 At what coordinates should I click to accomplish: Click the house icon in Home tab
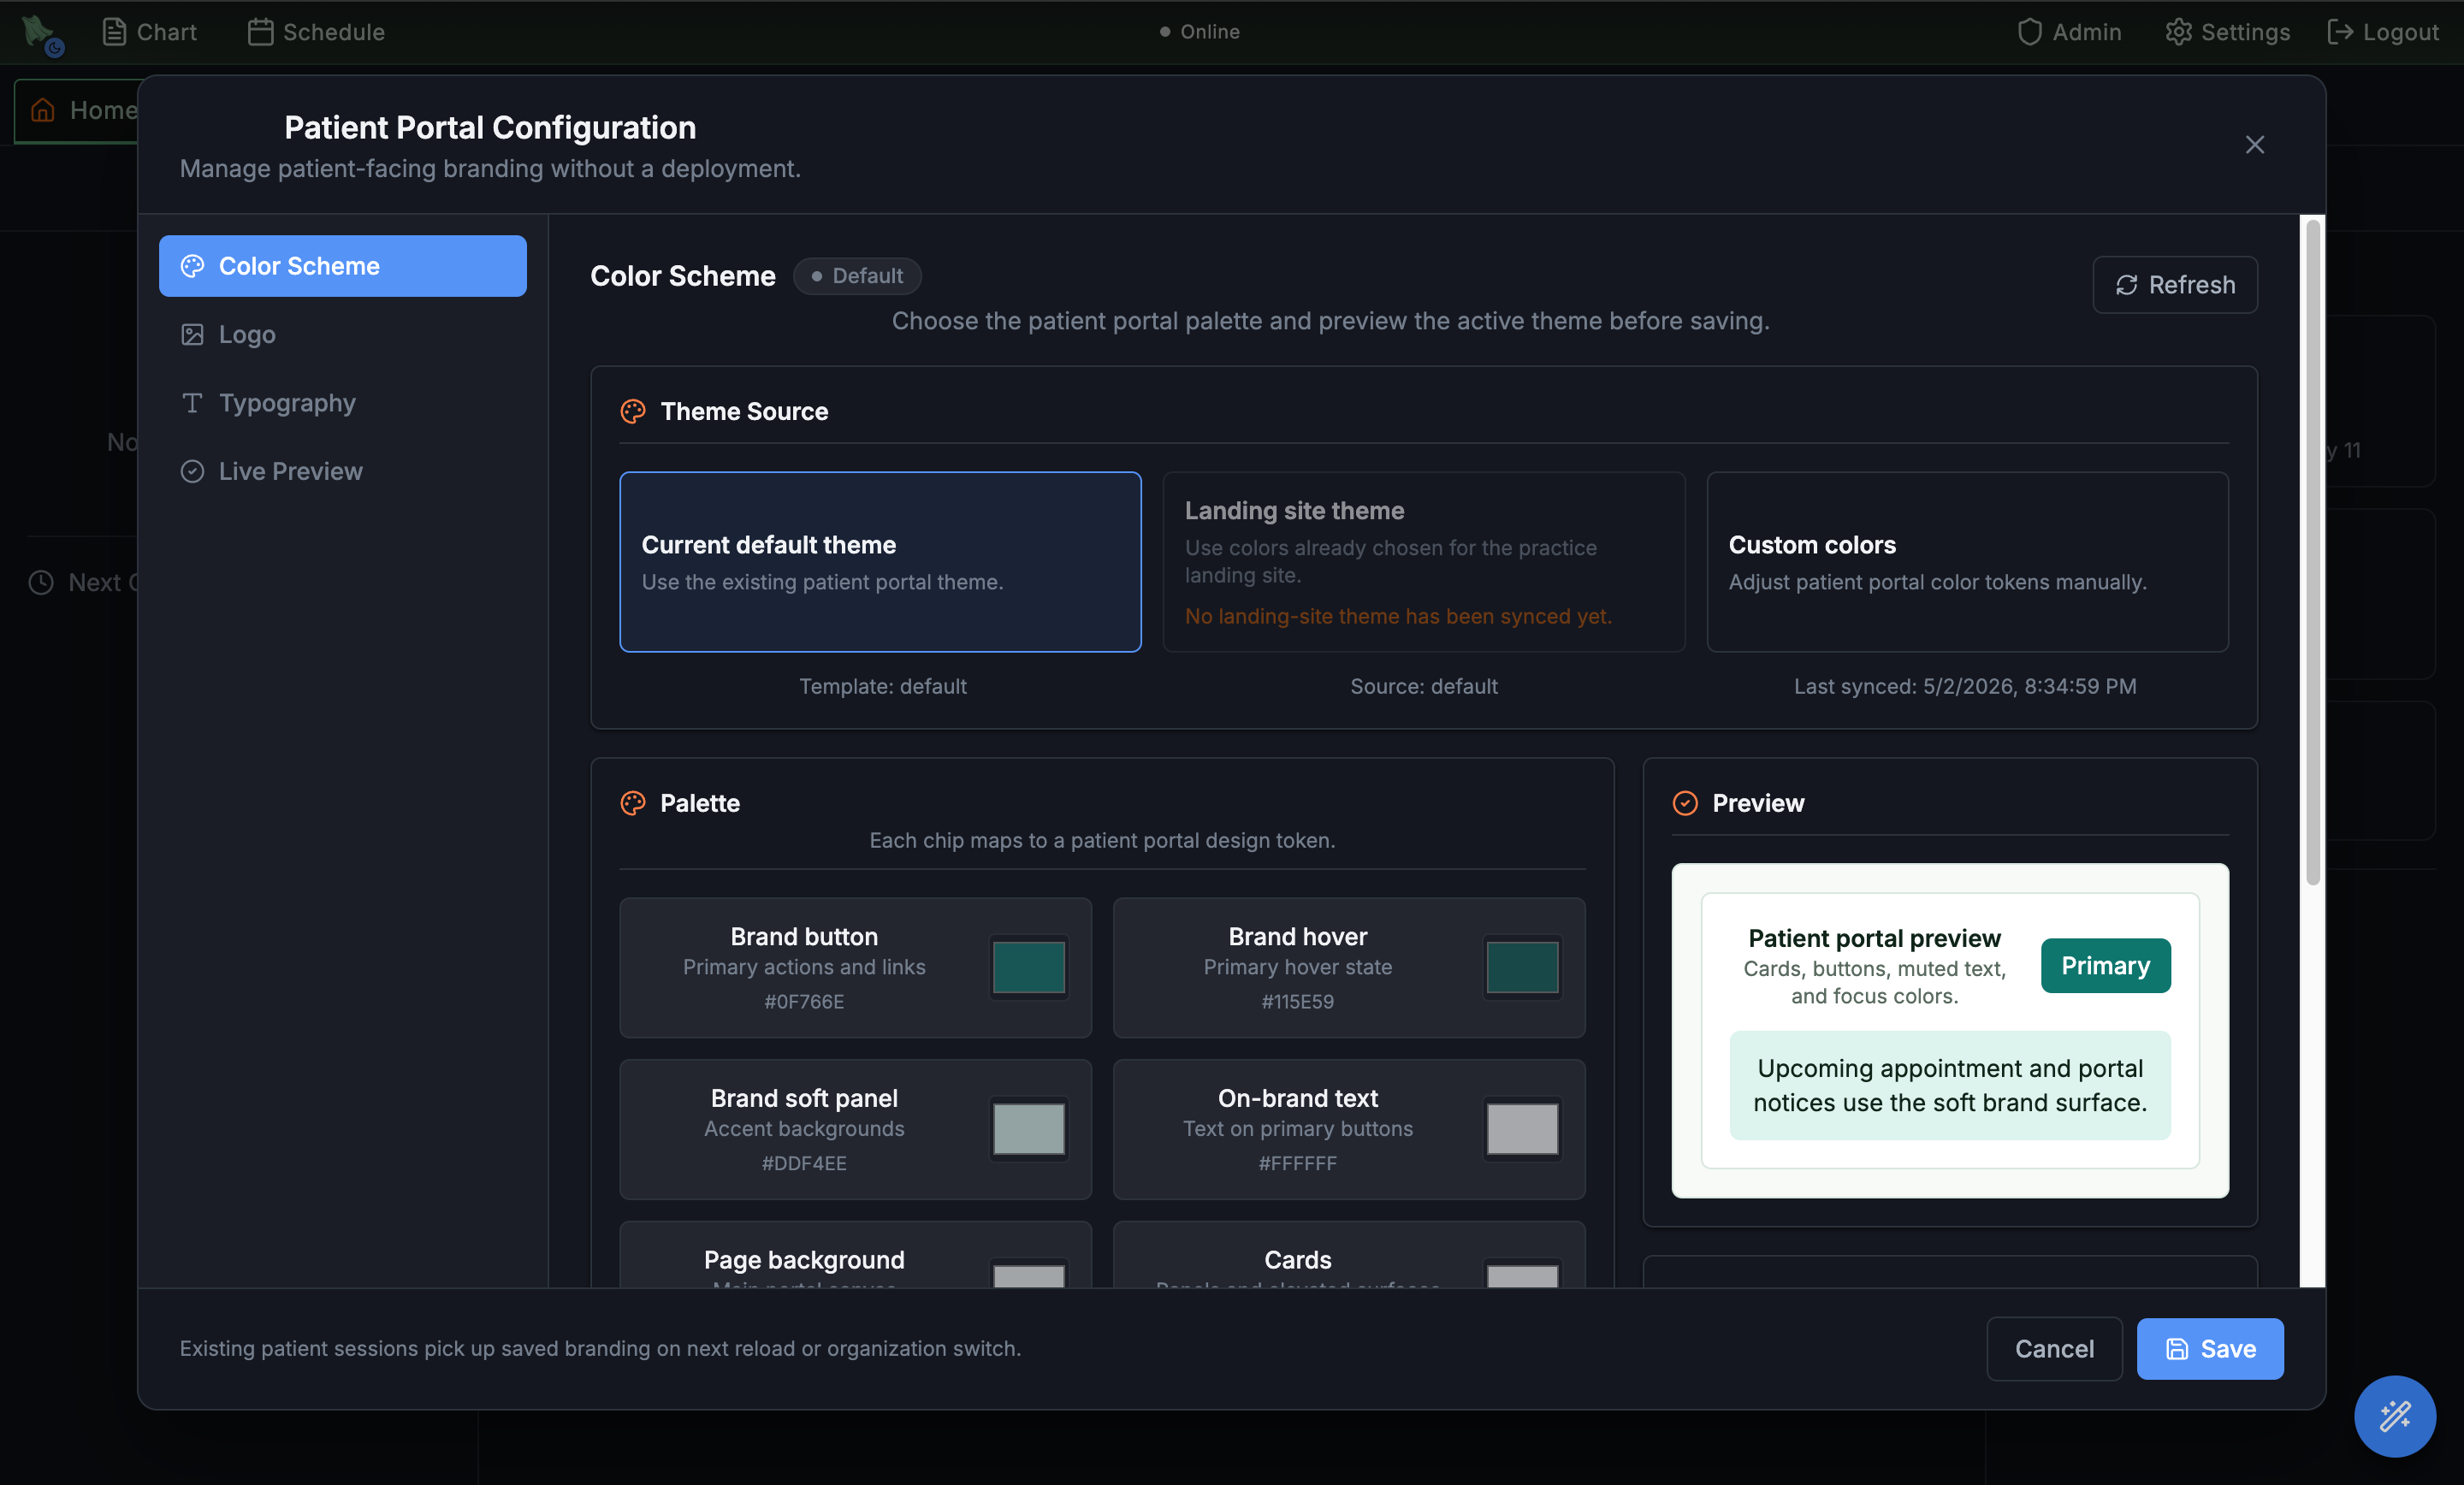(x=43, y=110)
